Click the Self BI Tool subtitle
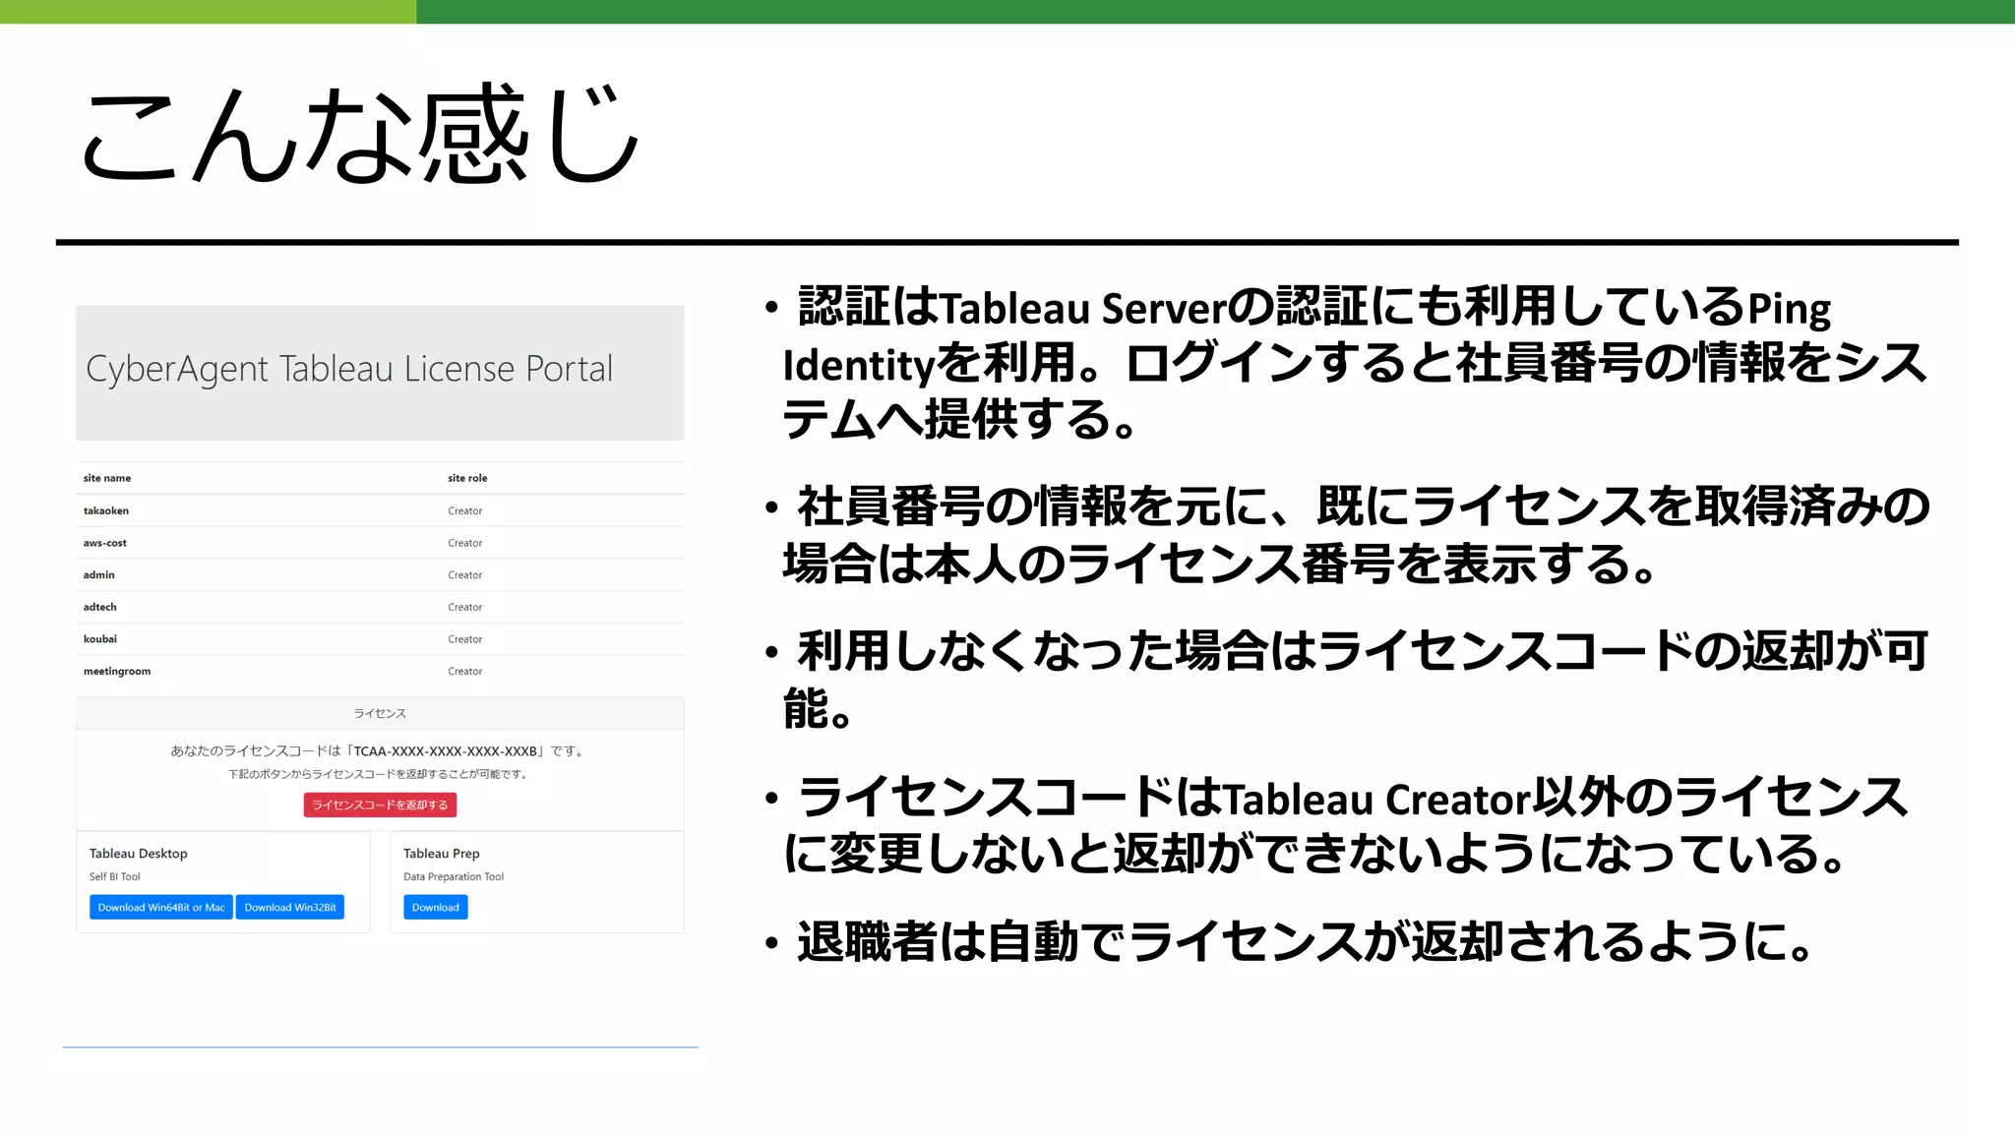The width and height of the screenshot is (2015, 1133). pyautogui.click(x=115, y=876)
